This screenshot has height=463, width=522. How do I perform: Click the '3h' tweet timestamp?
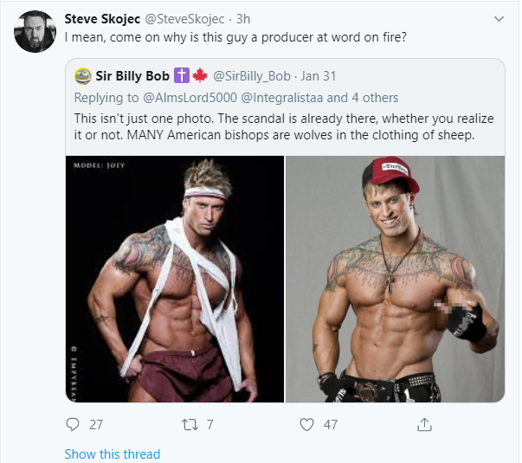(245, 19)
